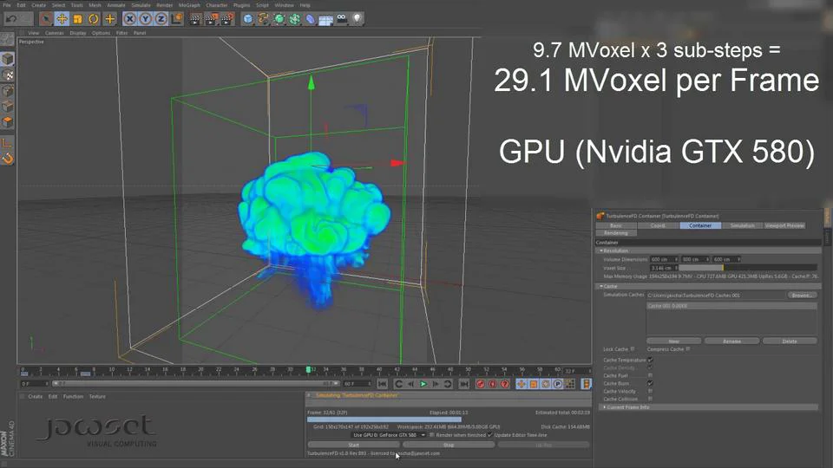Render to Picture Viewer icon
Viewport: 833px width, 468px height.
pyautogui.click(x=212, y=20)
